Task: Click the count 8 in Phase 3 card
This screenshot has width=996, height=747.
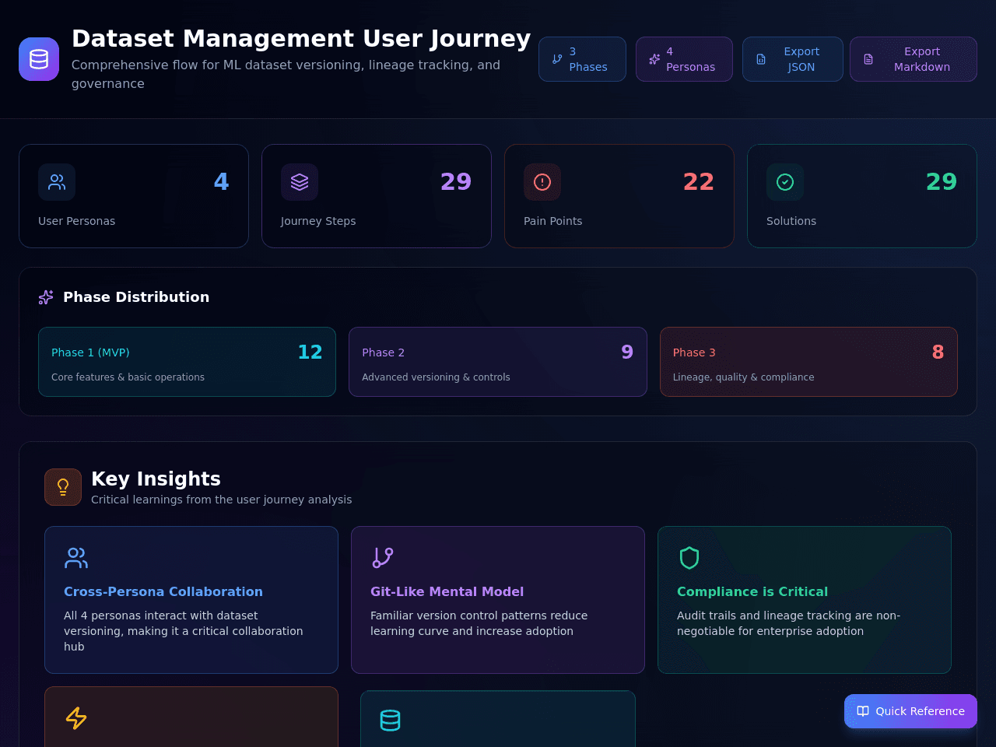Action: (938, 352)
